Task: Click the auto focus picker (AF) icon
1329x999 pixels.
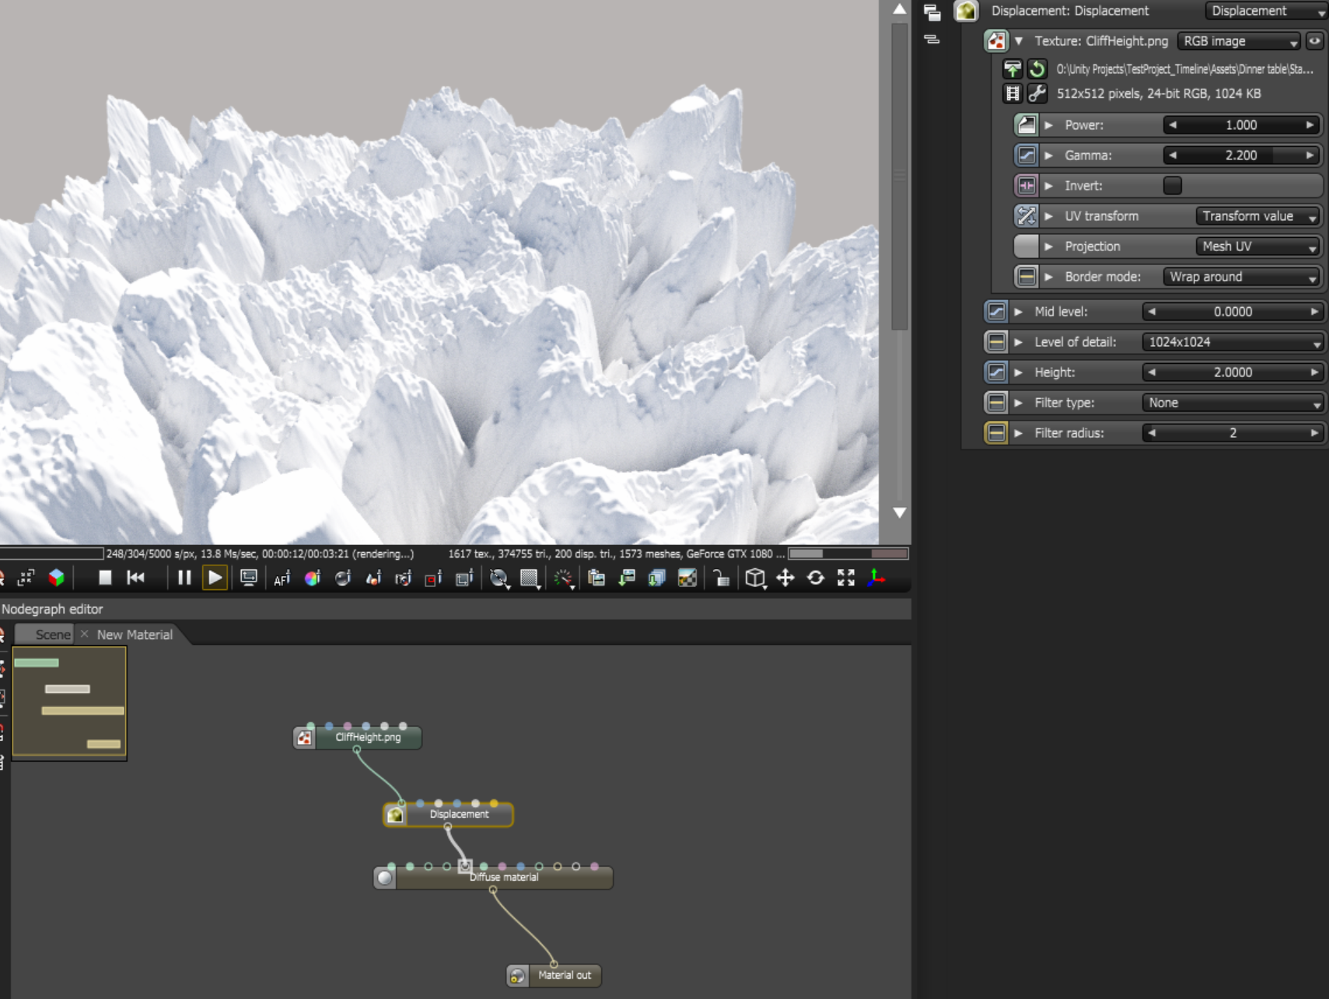Action: point(282,578)
